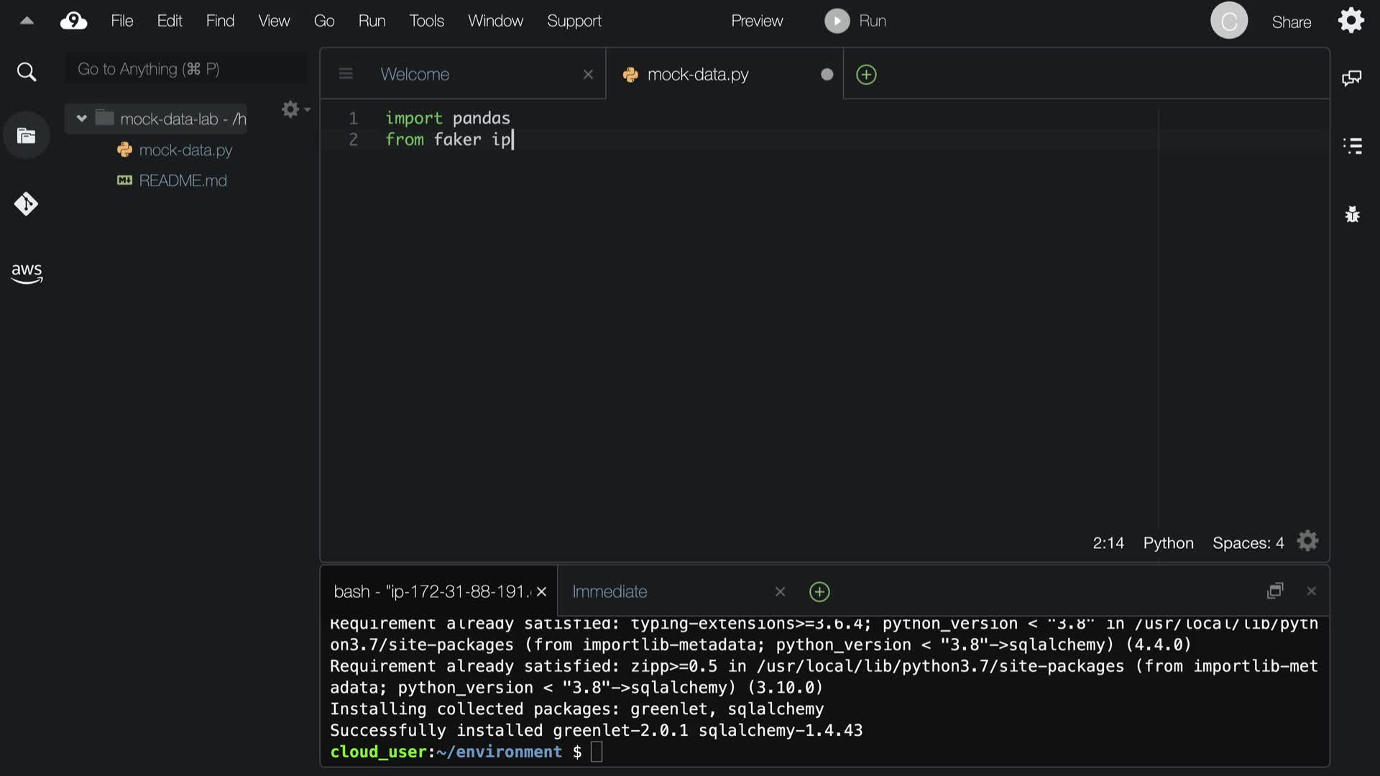Open the Debugger bug icon
1380x776 pixels.
click(x=1352, y=214)
